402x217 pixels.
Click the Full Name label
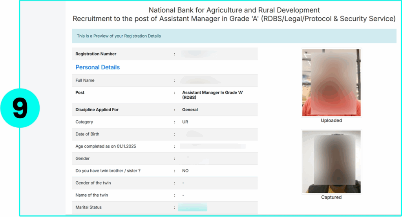[x=85, y=80]
